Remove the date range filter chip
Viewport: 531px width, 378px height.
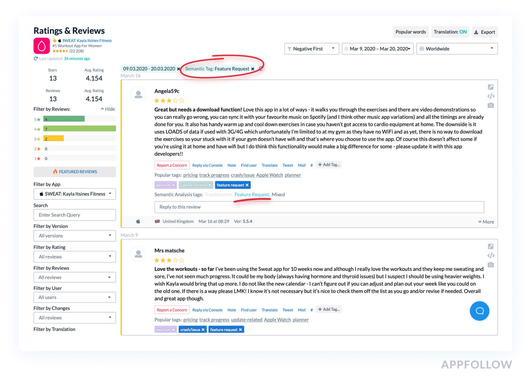178,69
